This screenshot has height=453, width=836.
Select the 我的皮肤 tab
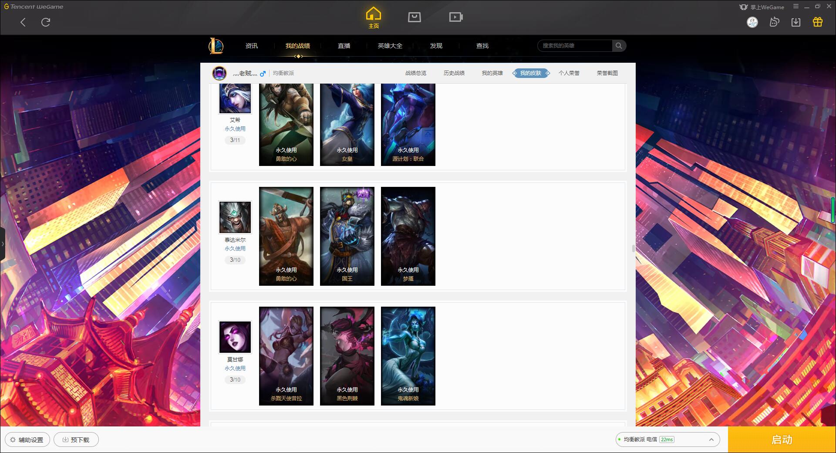tap(531, 73)
